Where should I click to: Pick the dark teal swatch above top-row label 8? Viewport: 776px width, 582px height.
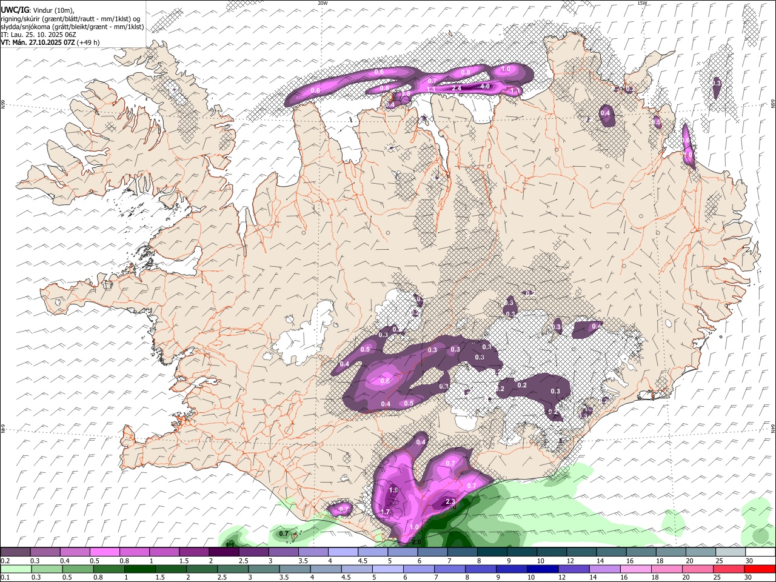pyautogui.click(x=492, y=552)
